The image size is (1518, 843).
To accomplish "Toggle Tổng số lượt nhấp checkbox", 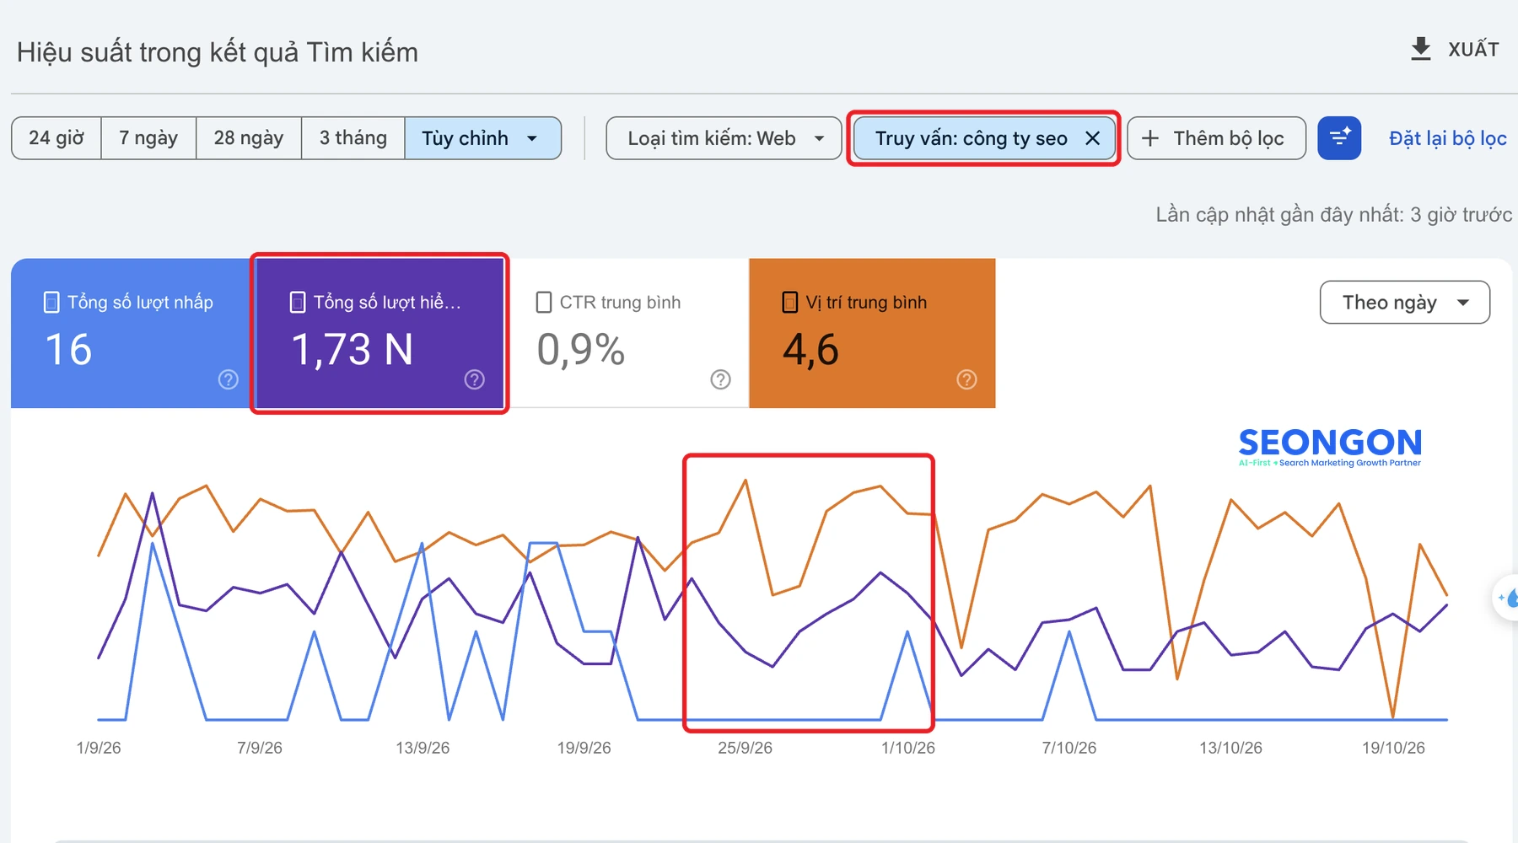I will pyautogui.click(x=51, y=303).
